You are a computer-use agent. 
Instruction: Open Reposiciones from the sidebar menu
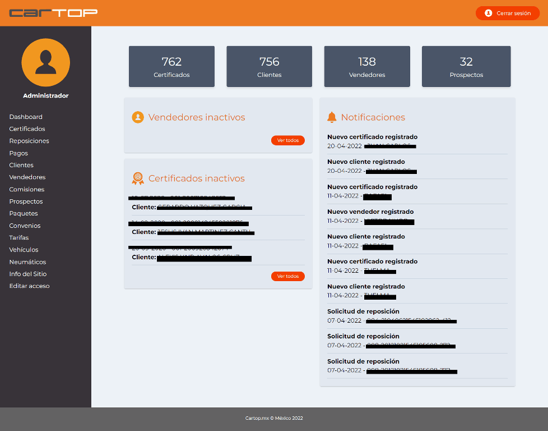29,141
